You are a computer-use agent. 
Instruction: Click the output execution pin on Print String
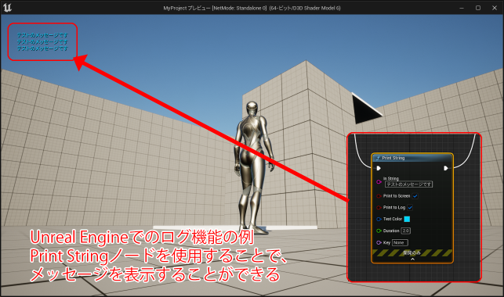pos(446,168)
